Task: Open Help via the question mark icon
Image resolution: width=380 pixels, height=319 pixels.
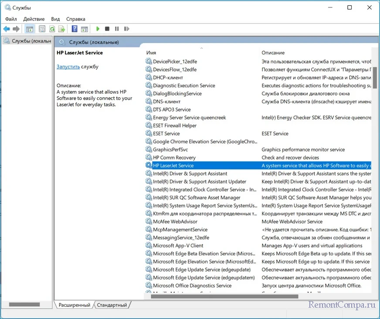Action: coord(75,29)
